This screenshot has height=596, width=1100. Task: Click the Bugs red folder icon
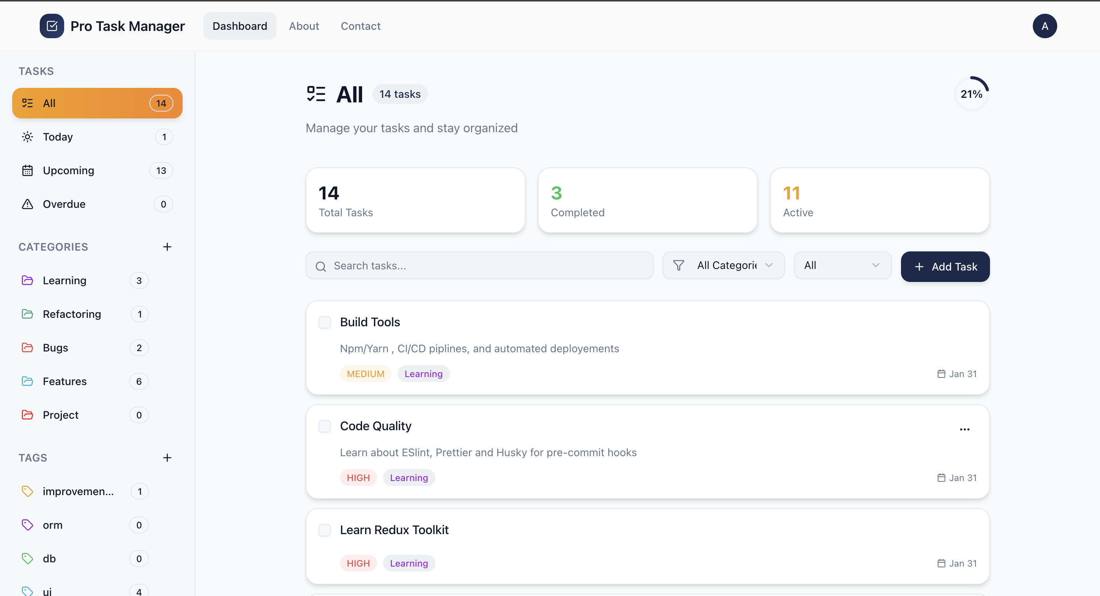coord(27,348)
